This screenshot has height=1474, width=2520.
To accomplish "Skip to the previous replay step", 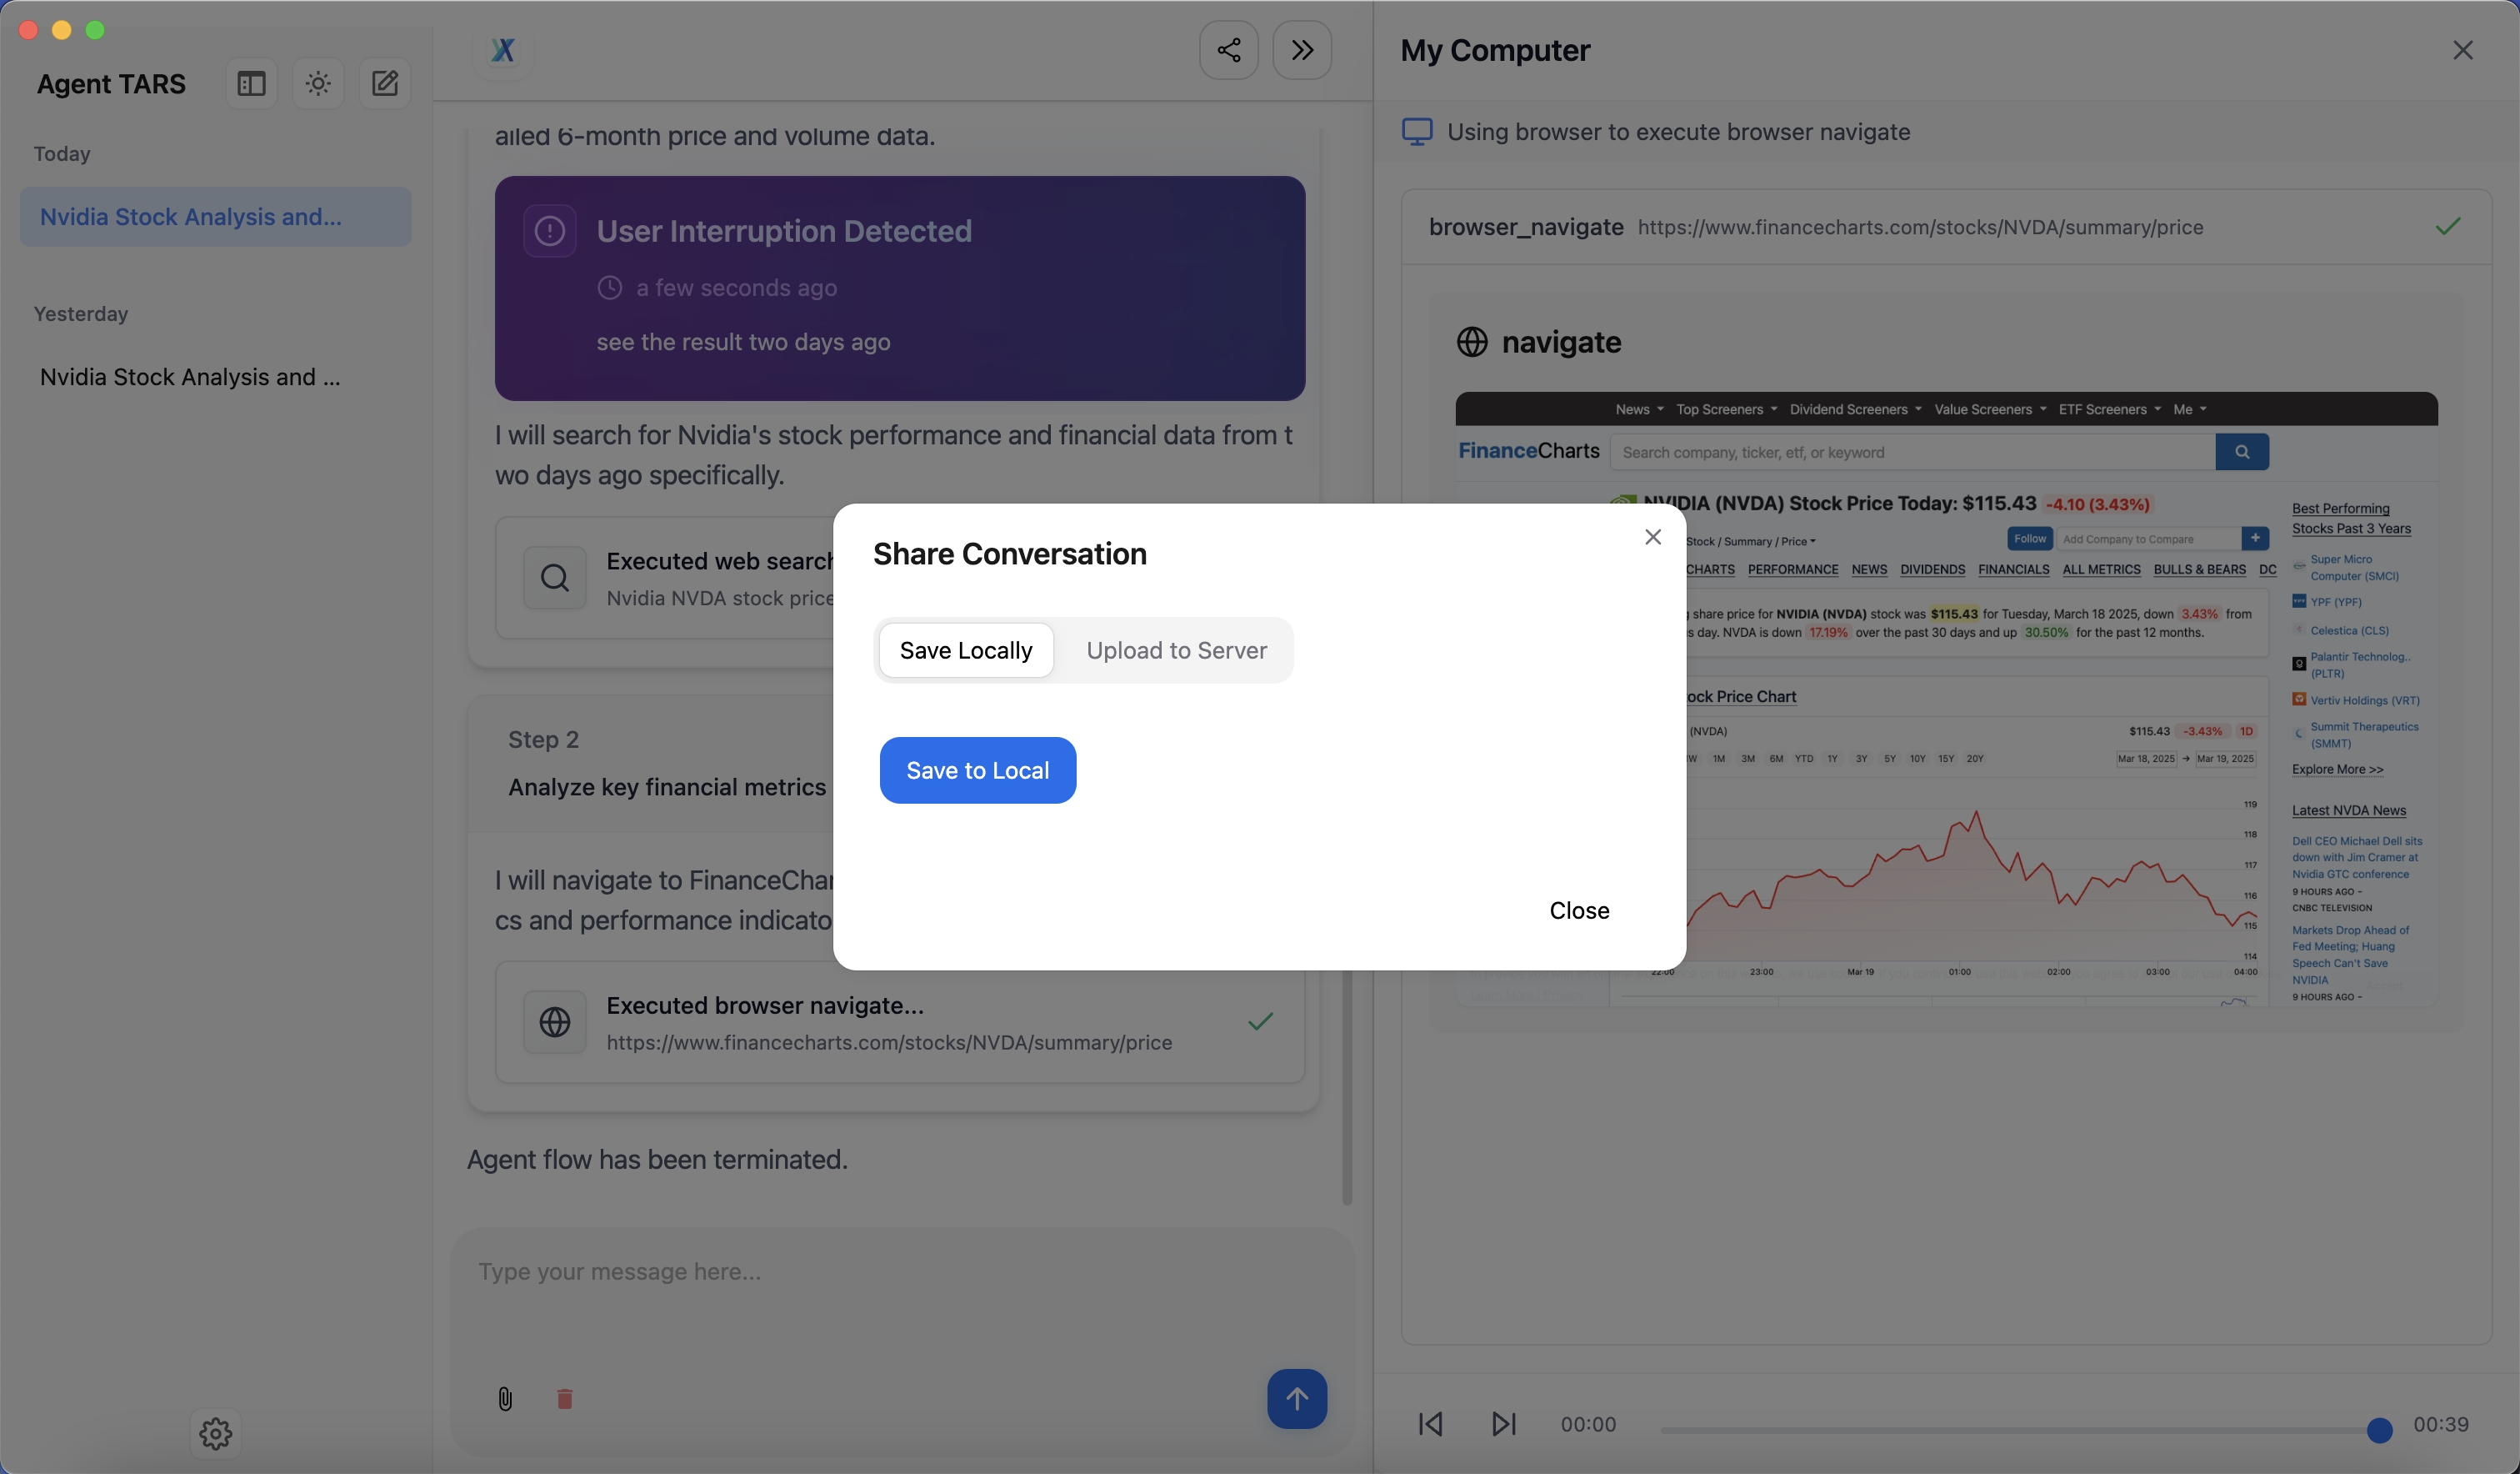I will pyautogui.click(x=1430, y=1423).
